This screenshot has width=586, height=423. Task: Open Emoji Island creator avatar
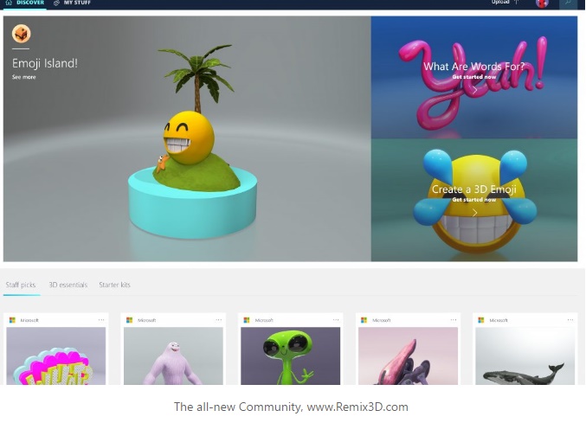coord(22,34)
